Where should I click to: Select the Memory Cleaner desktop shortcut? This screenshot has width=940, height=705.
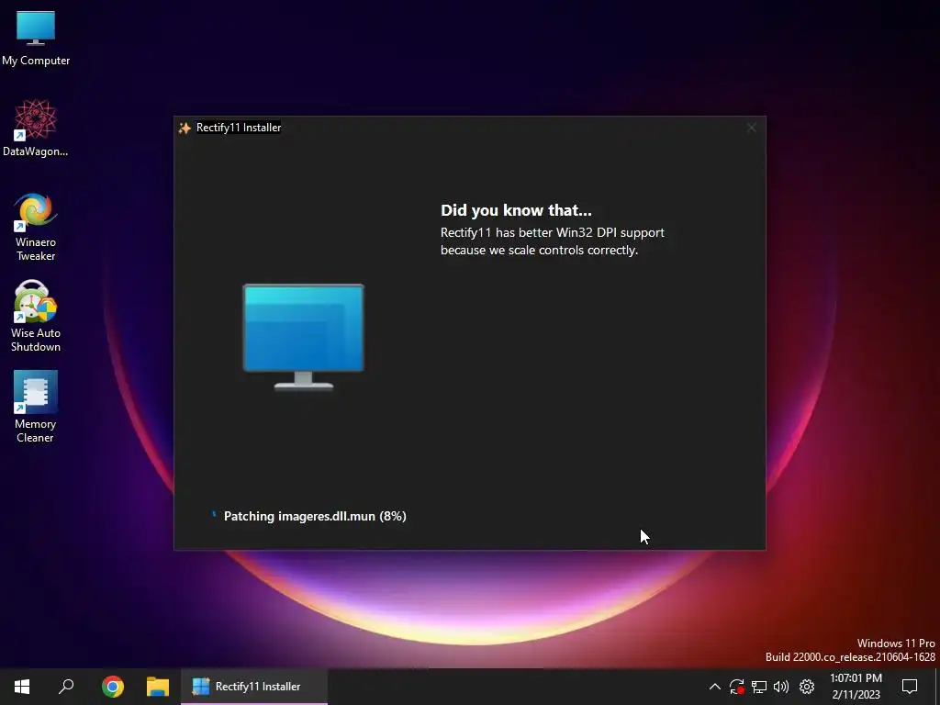click(36, 407)
